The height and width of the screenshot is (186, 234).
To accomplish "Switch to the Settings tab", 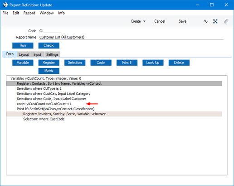I will point(52,54).
